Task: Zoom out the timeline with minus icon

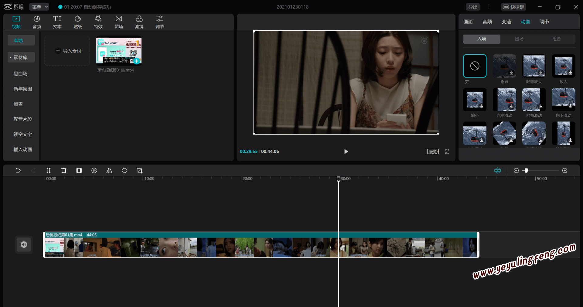Action: click(x=516, y=171)
